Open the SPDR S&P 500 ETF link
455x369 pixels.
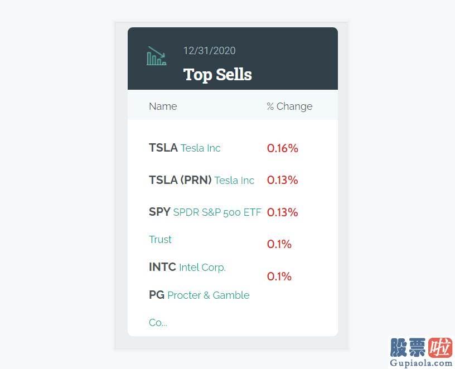(x=217, y=212)
